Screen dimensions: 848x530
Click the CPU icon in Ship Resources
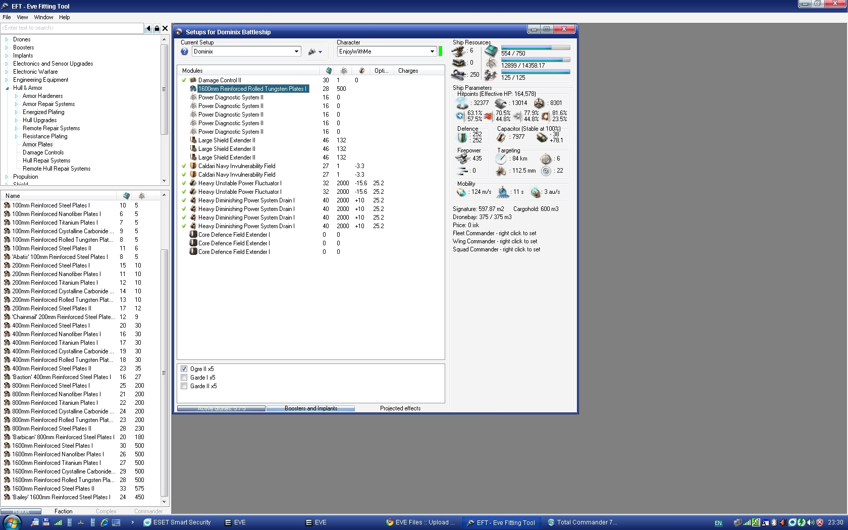point(491,51)
